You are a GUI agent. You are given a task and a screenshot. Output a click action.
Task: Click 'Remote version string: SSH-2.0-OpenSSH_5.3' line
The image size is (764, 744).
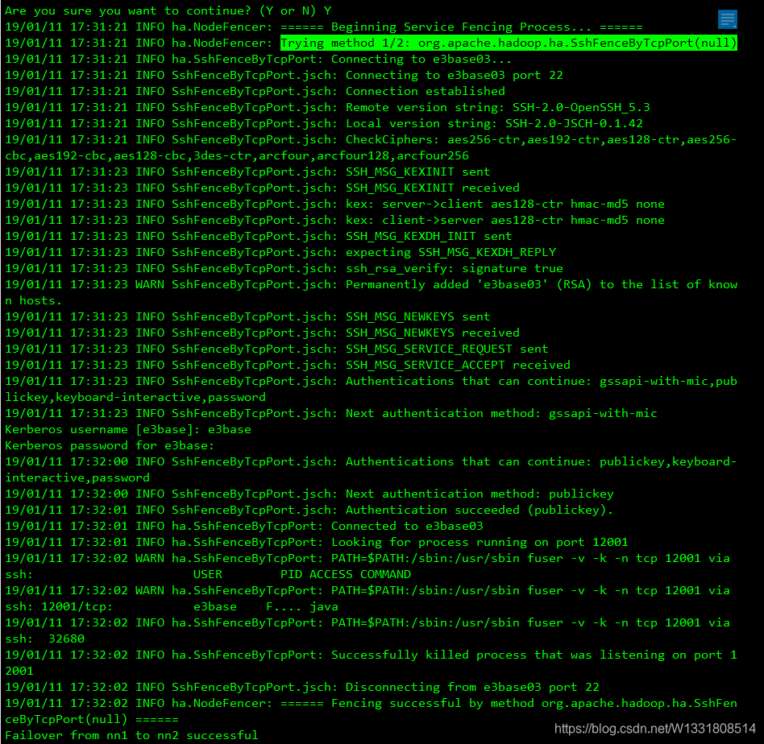[327, 107]
